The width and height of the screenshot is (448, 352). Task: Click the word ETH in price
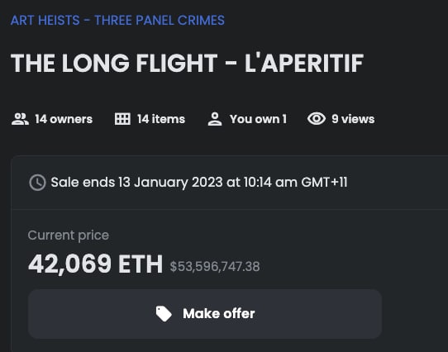coord(141,264)
